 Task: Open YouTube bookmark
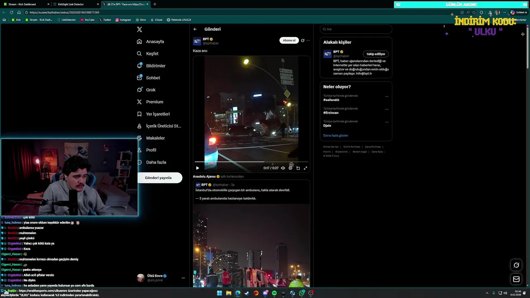click(87, 20)
